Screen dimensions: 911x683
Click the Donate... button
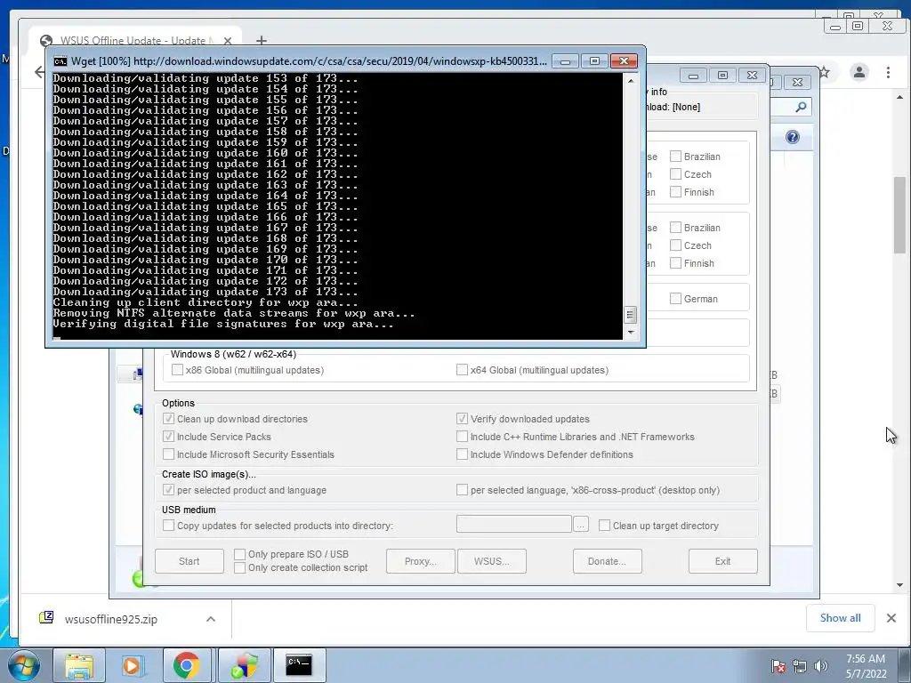click(x=607, y=561)
